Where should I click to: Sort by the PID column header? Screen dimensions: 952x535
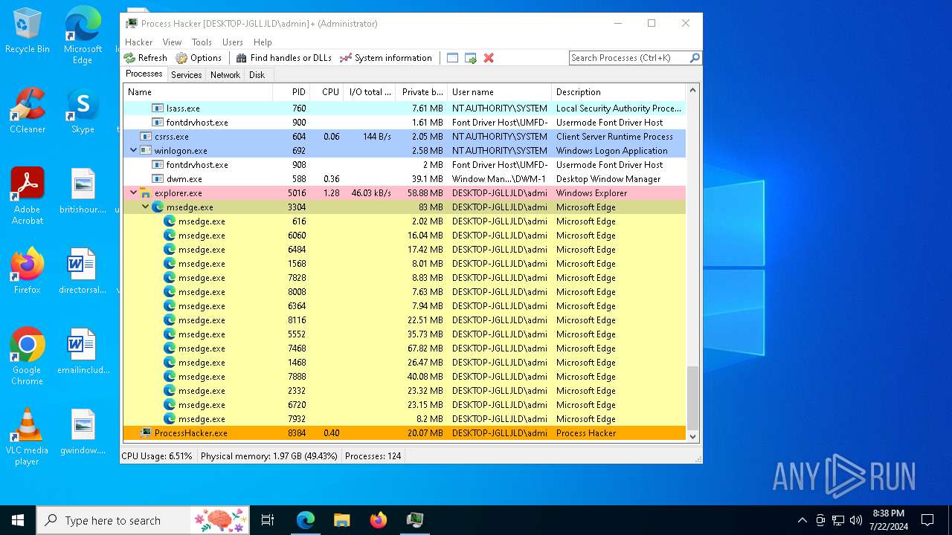pyautogui.click(x=291, y=92)
